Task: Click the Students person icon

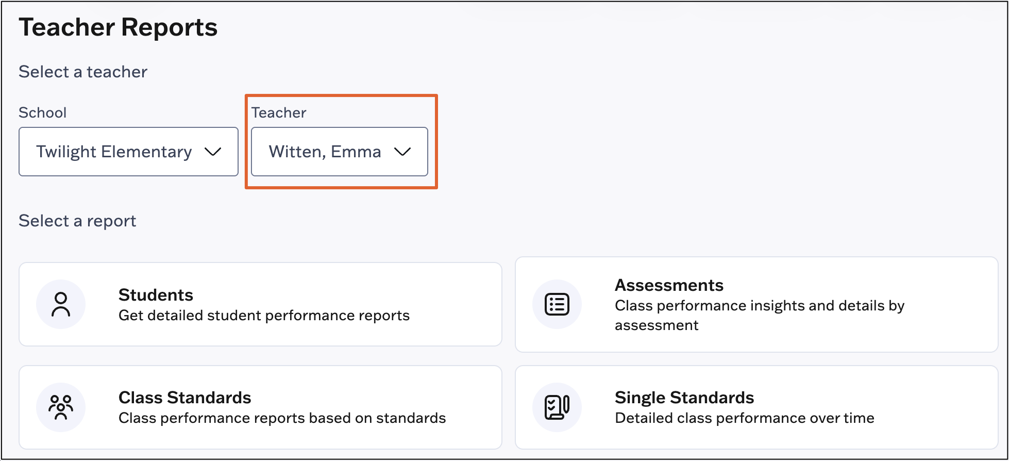Action: click(61, 304)
